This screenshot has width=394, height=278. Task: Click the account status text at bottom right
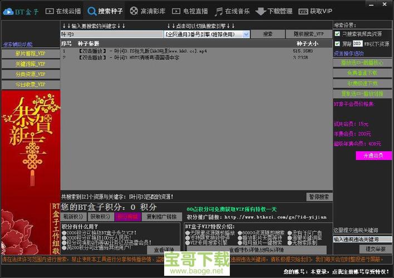[x=336, y=272]
